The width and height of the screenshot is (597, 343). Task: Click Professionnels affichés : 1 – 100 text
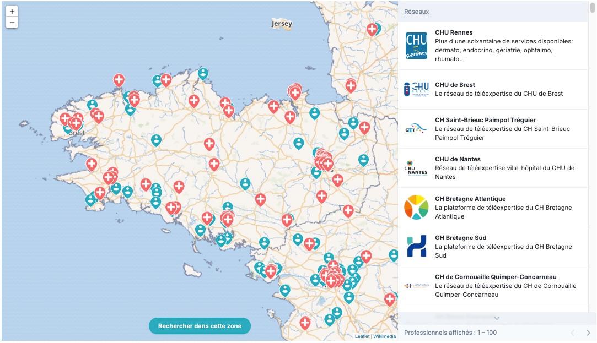(450, 333)
